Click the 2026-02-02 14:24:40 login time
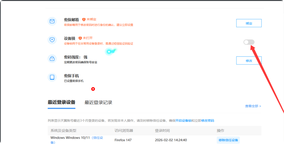The height and width of the screenshot is (144, 284). coord(171,140)
